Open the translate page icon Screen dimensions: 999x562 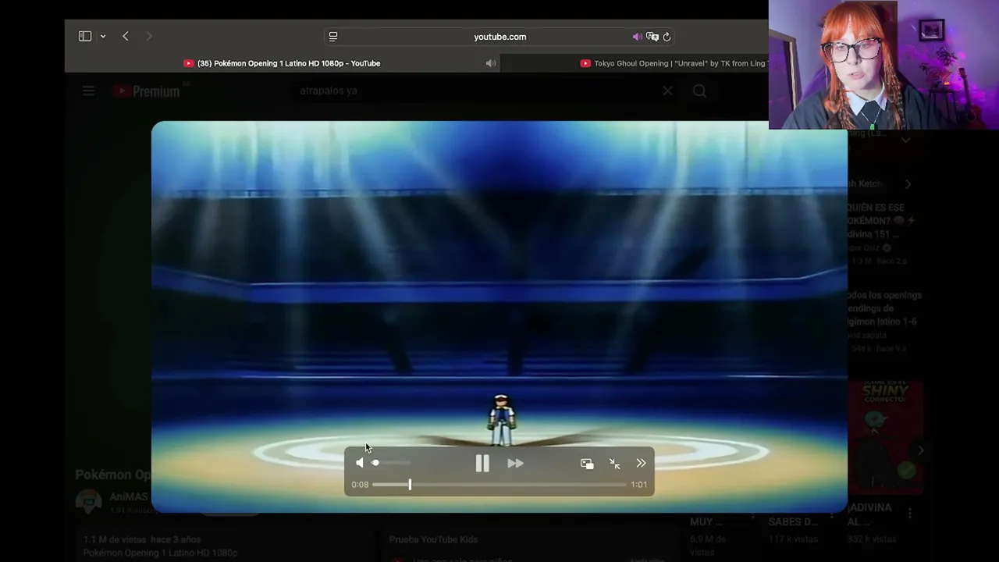(x=652, y=37)
